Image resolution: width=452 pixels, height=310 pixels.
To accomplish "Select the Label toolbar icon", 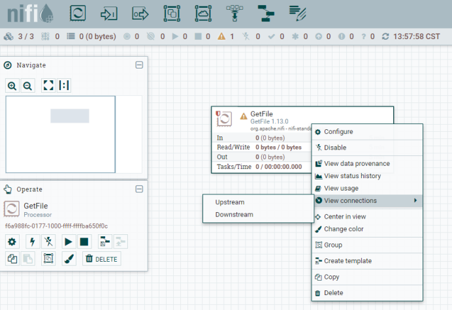I will [297, 13].
